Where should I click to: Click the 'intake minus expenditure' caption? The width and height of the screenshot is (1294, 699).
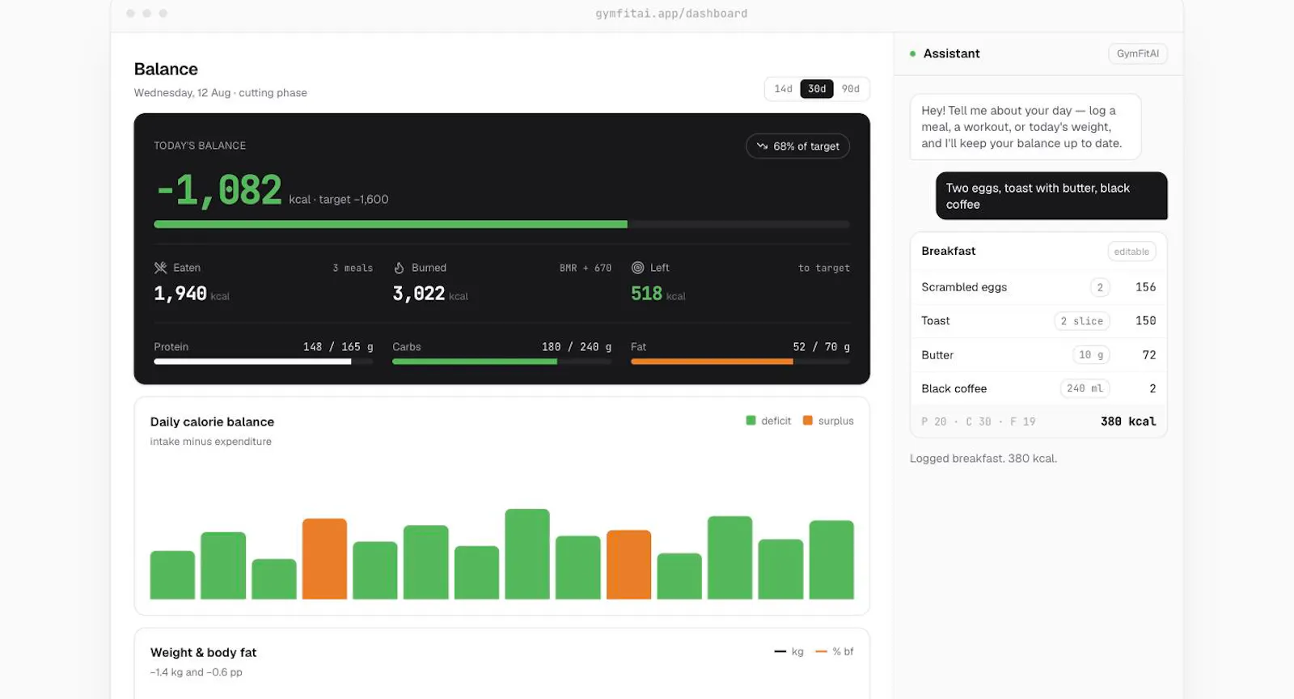pyautogui.click(x=211, y=442)
